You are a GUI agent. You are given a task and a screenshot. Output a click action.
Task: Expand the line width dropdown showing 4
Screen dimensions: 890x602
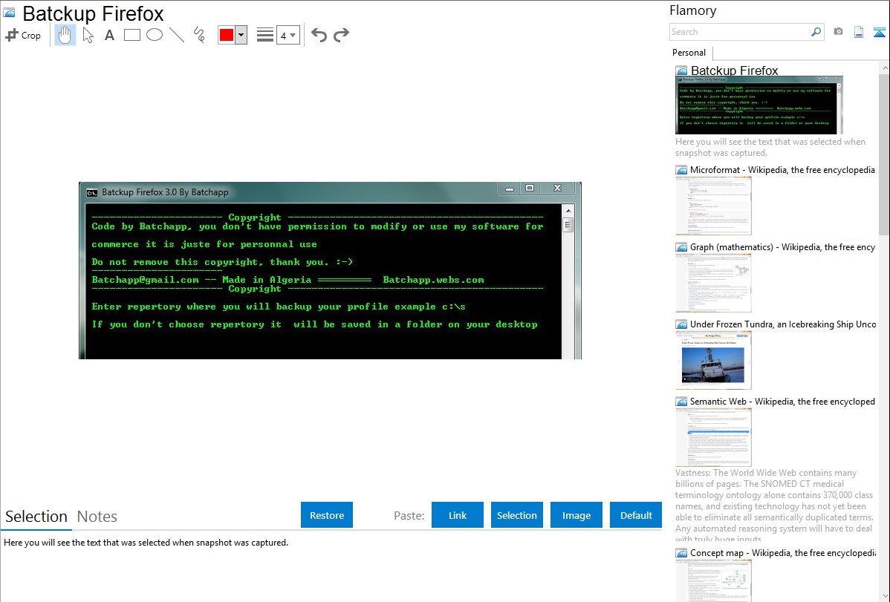pos(288,35)
